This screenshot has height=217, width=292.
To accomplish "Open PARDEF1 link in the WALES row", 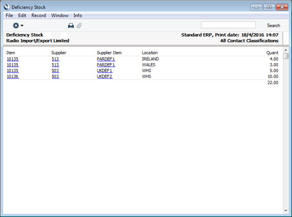I will click(106, 65).
